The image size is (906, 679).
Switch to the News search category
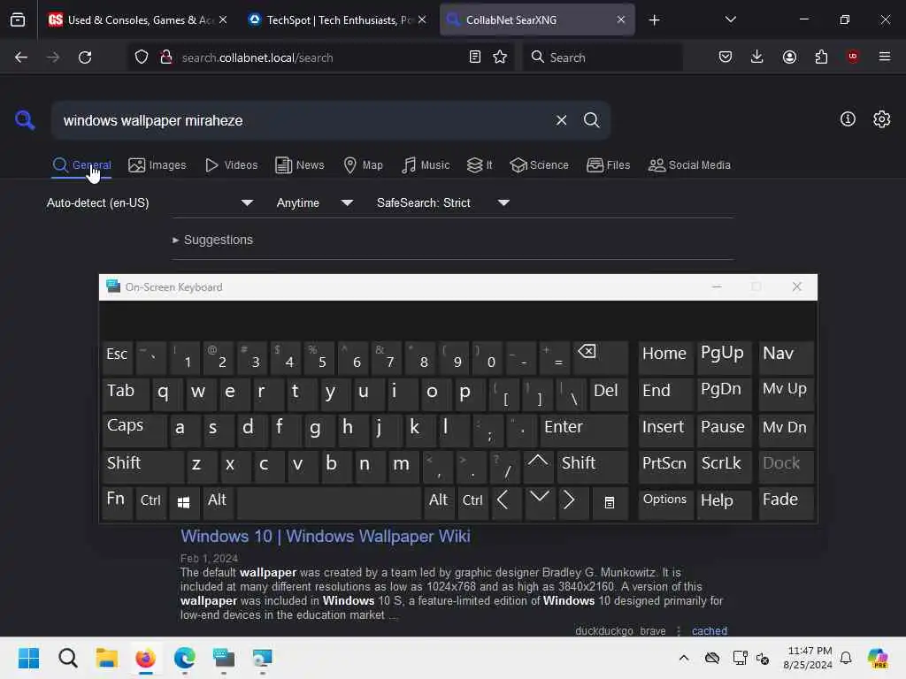click(299, 165)
